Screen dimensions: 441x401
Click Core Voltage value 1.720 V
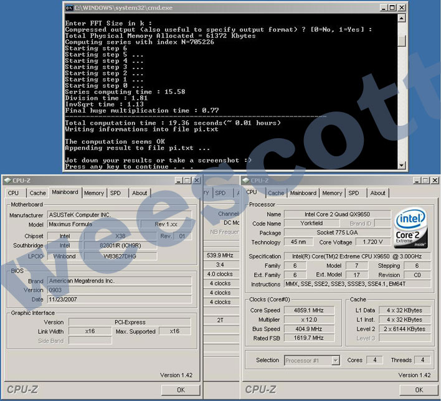point(372,242)
